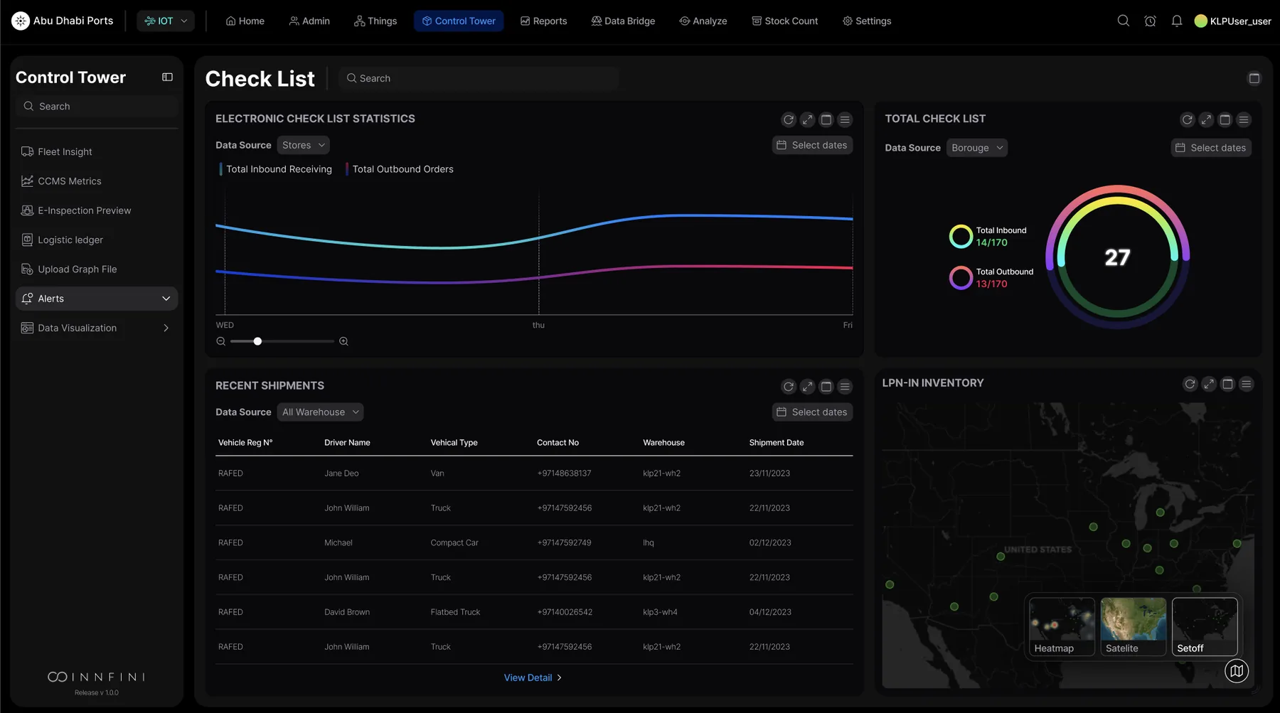Click the Abu Dhabi Ports logo icon
Image resolution: width=1280 pixels, height=713 pixels.
click(21, 21)
